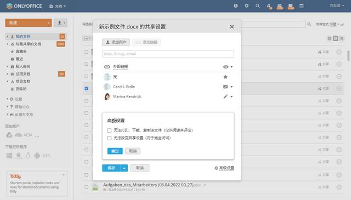
Task: Switch to compact list view
Action: pos(342,38)
